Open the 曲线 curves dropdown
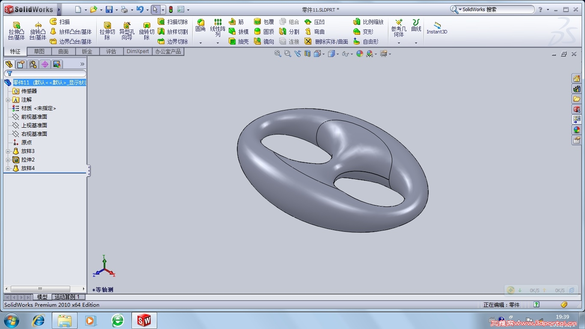This screenshot has height=329, width=585. [416, 43]
